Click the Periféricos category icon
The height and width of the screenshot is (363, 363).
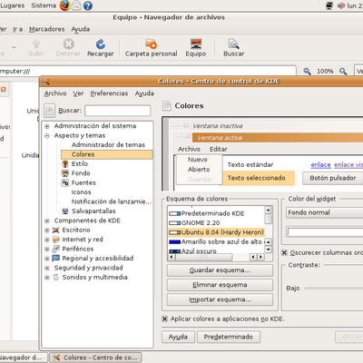point(55,249)
